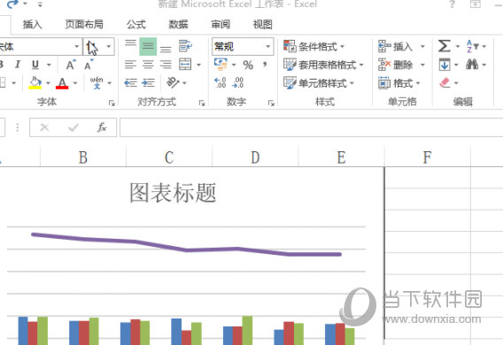
Task: Click Find and Select binoculars
Action: click(x=472, y=65)
